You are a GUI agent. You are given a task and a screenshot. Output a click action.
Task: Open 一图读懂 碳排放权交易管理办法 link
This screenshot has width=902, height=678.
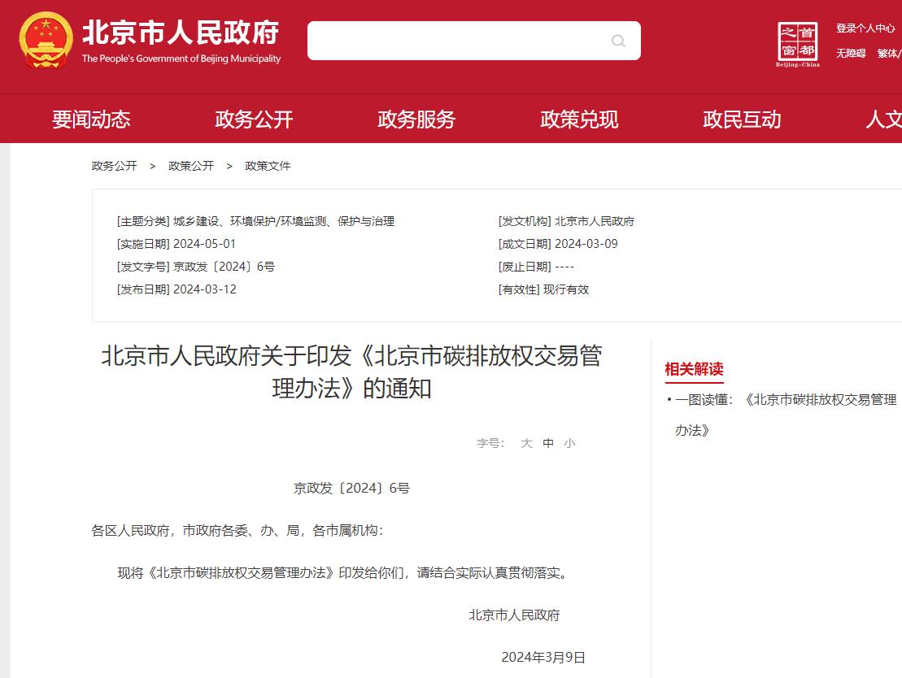click(785, 400)
